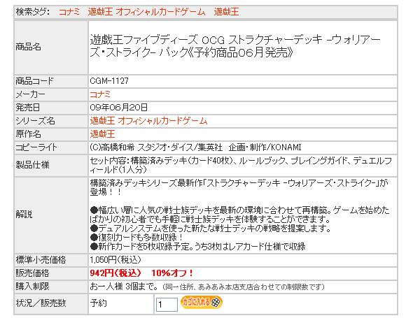Click the シリーズ名 row label

35,121
